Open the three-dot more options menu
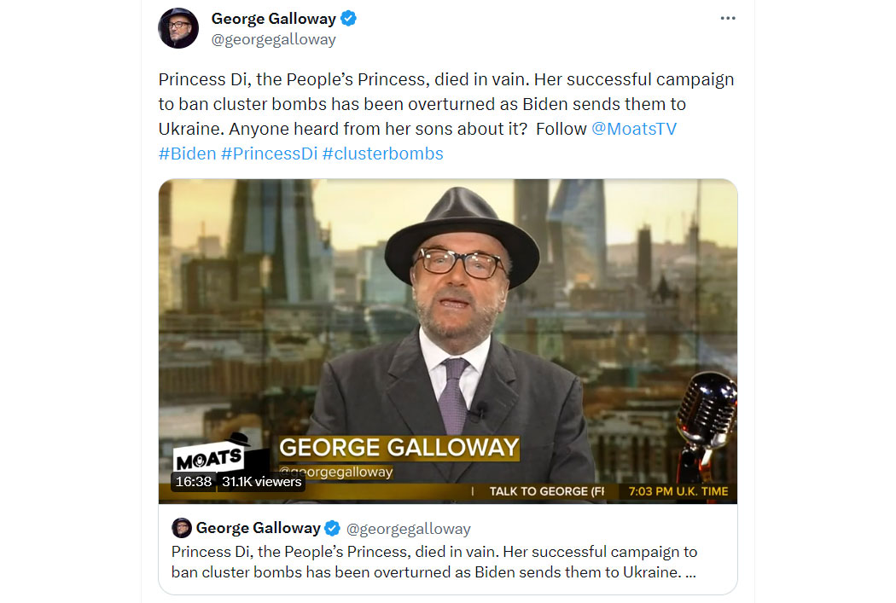The image size is (896, 603). click(727, 18)
